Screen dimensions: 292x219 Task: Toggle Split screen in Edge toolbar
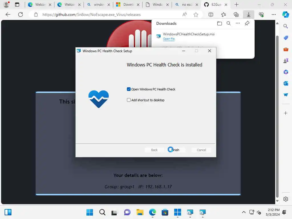(x=211, y=15)
